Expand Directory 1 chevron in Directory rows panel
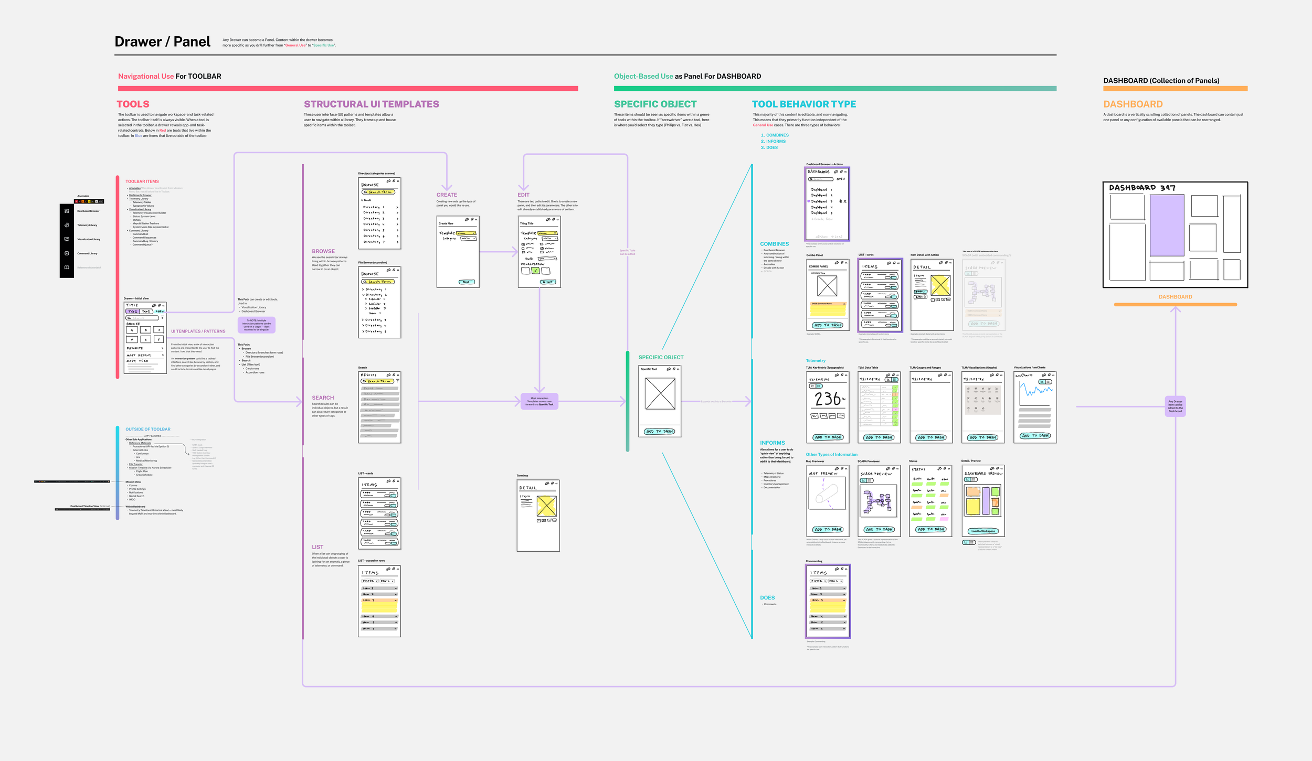This screenshot has width=1312, height=761. click(397, 207)
